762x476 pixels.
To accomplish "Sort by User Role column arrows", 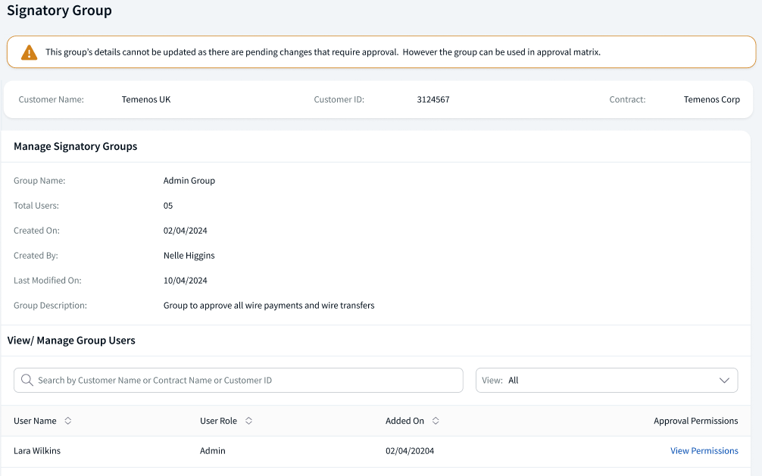I will [x=248, y=421].
